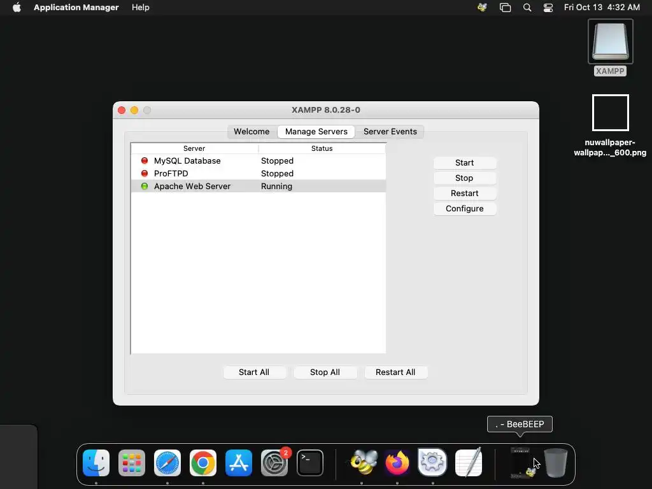This screenshot has width=652, height=489.
Task: Click the Stop button
Action: pyautogui.click(x=464, y=178)
